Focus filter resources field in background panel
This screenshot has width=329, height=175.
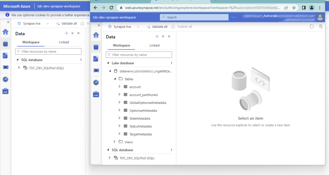click(x=48, y=52)
